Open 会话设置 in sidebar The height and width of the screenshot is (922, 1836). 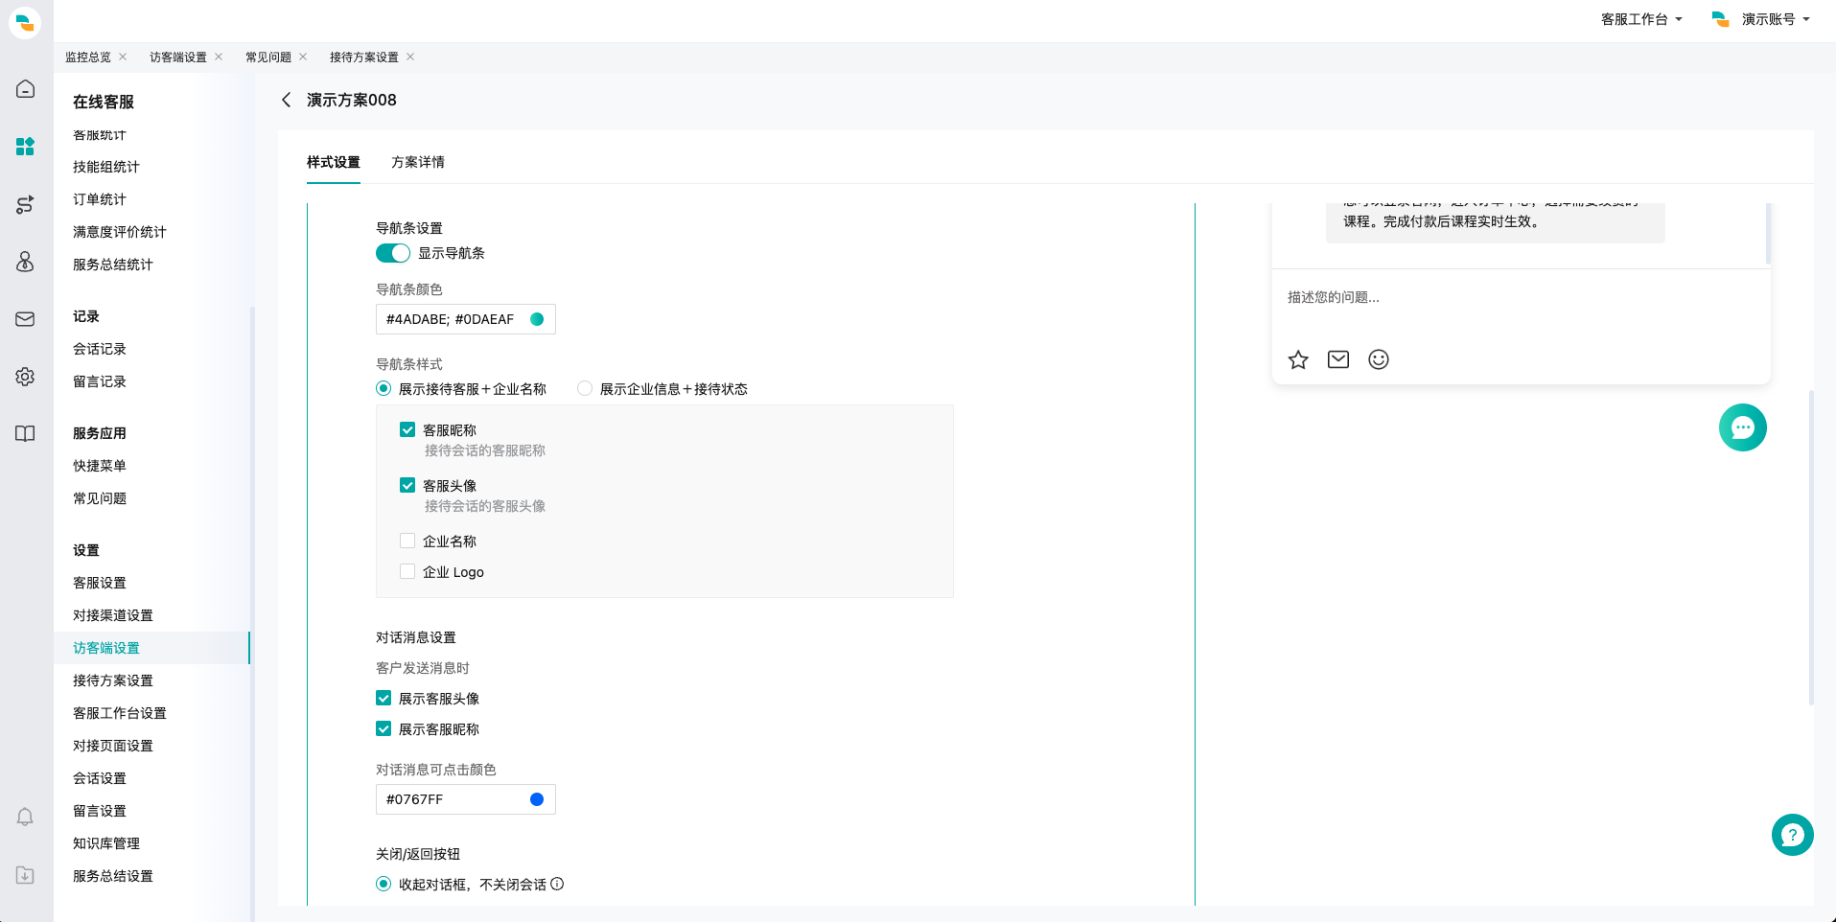(100, 778)
